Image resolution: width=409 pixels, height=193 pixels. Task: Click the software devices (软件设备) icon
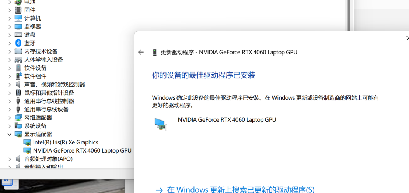pyautogui.click(x=18, y=68)
